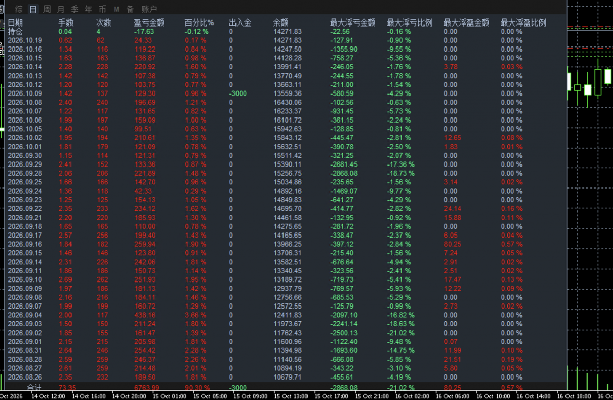Screen dimensions: 613x400
Task: Select the 年 yearly tab
Action: coord(88,9)
